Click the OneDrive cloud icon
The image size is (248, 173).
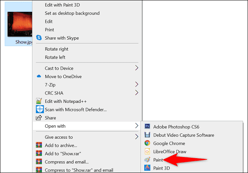coord(39,76)
